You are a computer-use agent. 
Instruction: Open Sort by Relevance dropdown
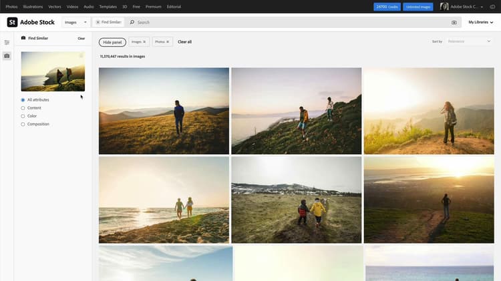point(469,41)
